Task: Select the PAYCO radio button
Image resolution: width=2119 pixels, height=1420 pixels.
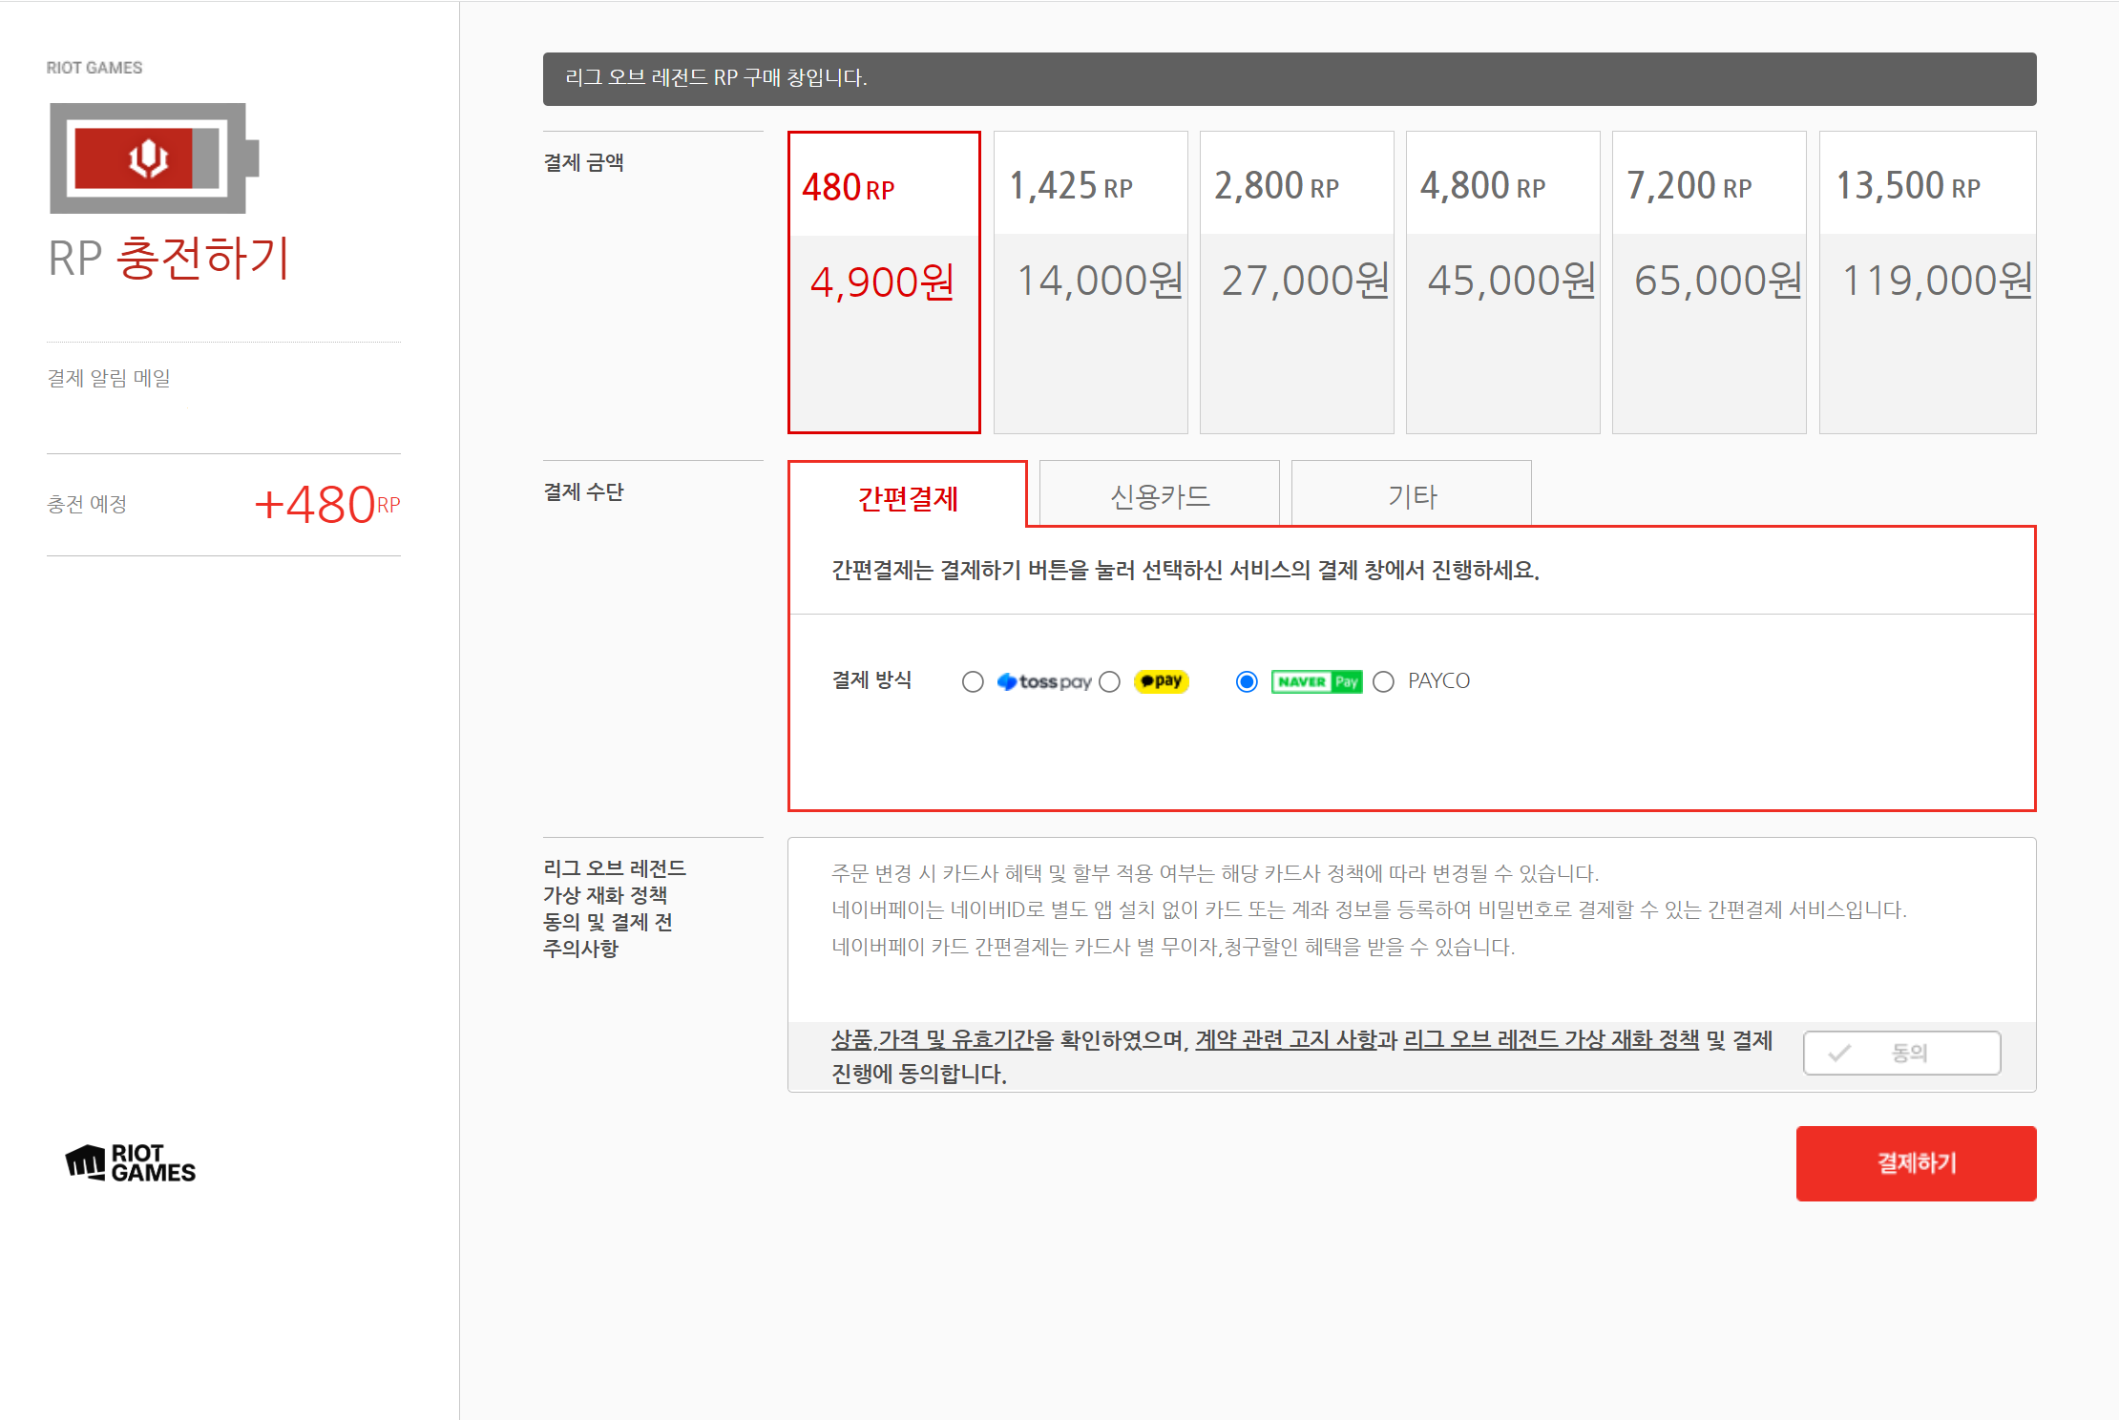Action: (x=1383, y=681)
